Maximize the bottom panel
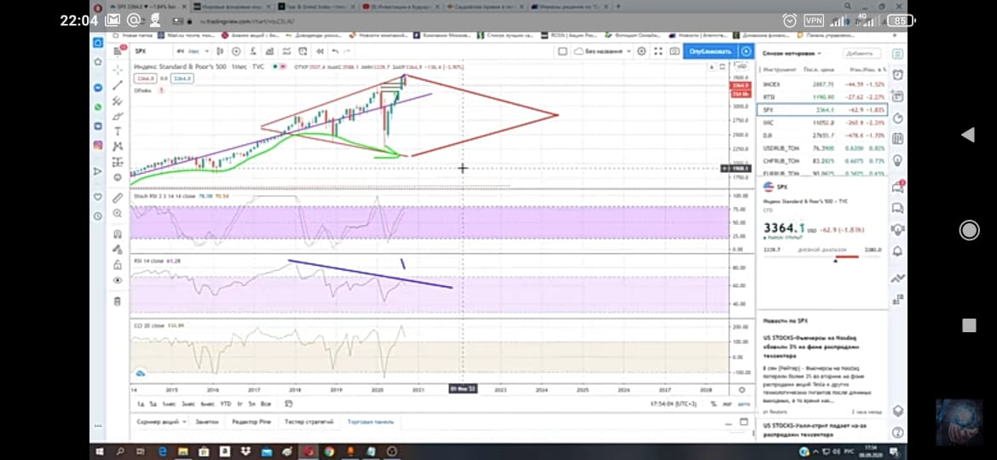997x460 pixels. (744, 422)
